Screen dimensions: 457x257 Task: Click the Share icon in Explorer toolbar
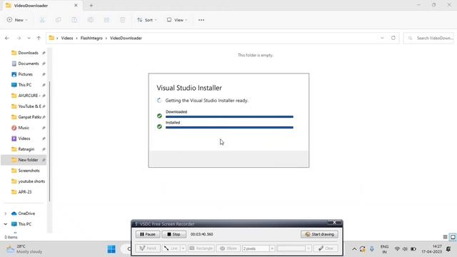[106, 20]
